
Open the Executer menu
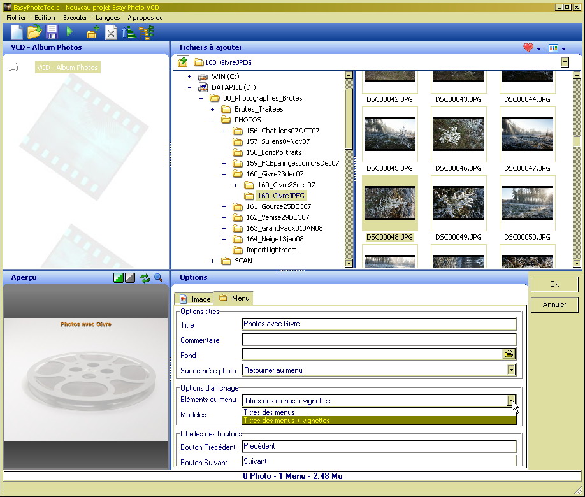click(x=75, y=18)
